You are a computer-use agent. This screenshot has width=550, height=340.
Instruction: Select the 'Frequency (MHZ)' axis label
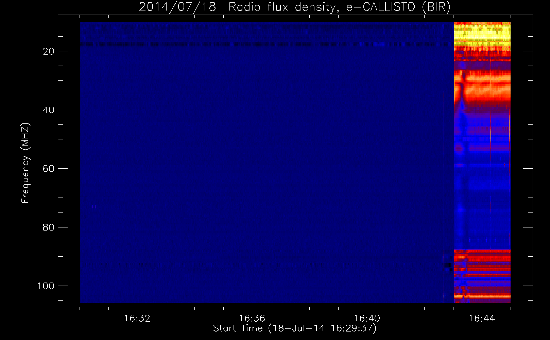(x=25, y=163)
